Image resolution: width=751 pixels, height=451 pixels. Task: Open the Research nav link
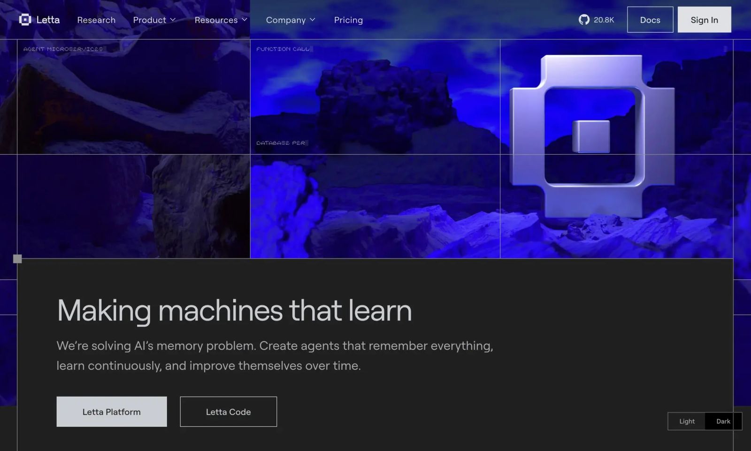pos(96,20)
